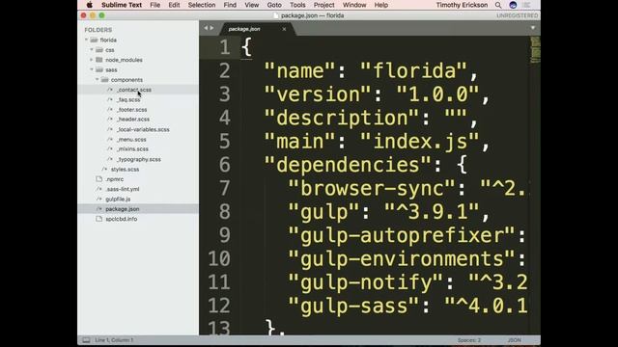Open spclcbd.info file
The image size is (618, 347).
pos(122,219)
